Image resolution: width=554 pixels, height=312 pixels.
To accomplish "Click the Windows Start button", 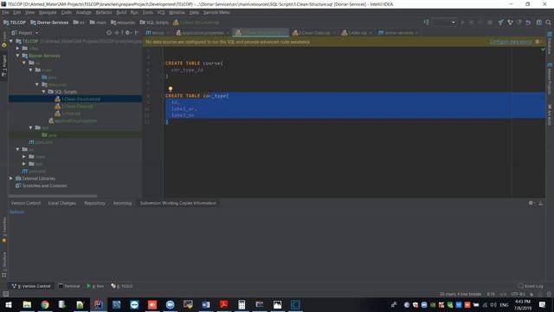I will [9, 304].
